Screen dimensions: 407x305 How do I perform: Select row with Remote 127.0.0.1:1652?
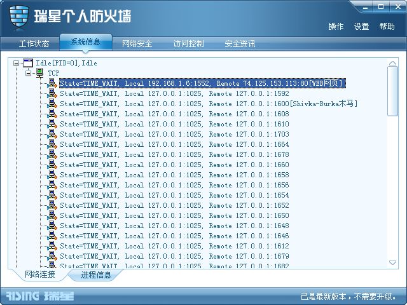pos(174,205)
